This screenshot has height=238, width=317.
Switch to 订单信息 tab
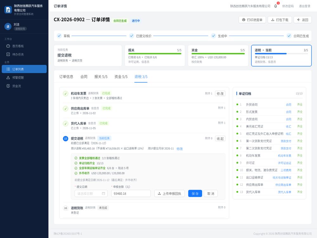(x=66, y=77)
